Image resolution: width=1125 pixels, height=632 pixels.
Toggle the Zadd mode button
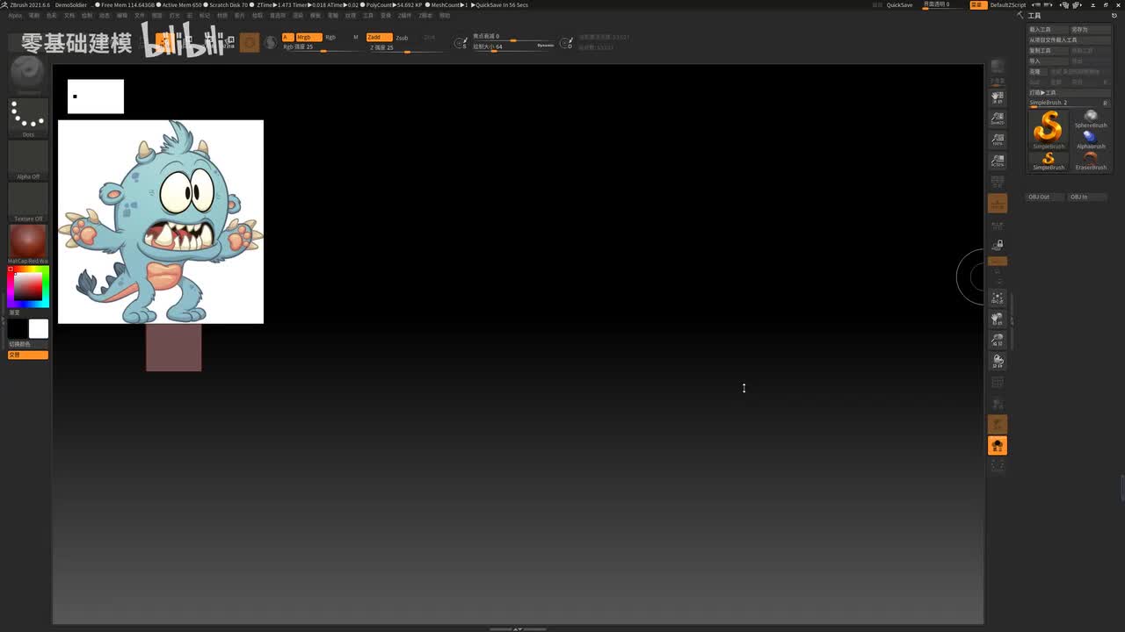click(x=380, y=37)
